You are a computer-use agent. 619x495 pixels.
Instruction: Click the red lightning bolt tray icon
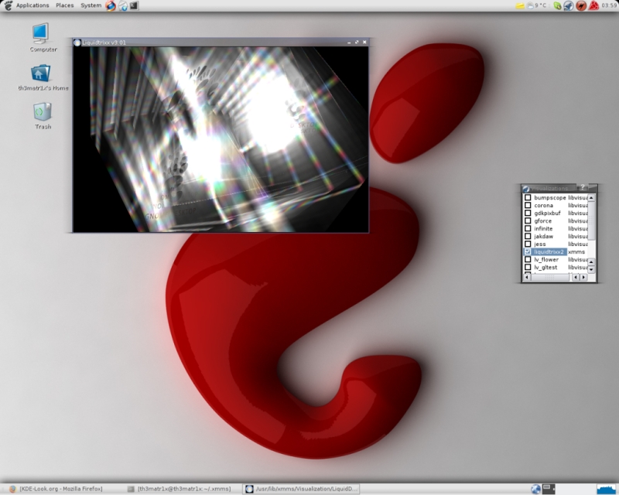(581, 5)
